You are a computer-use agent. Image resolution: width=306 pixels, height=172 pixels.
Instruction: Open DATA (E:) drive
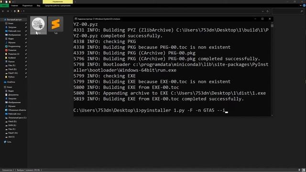click(x=12, y=125)
